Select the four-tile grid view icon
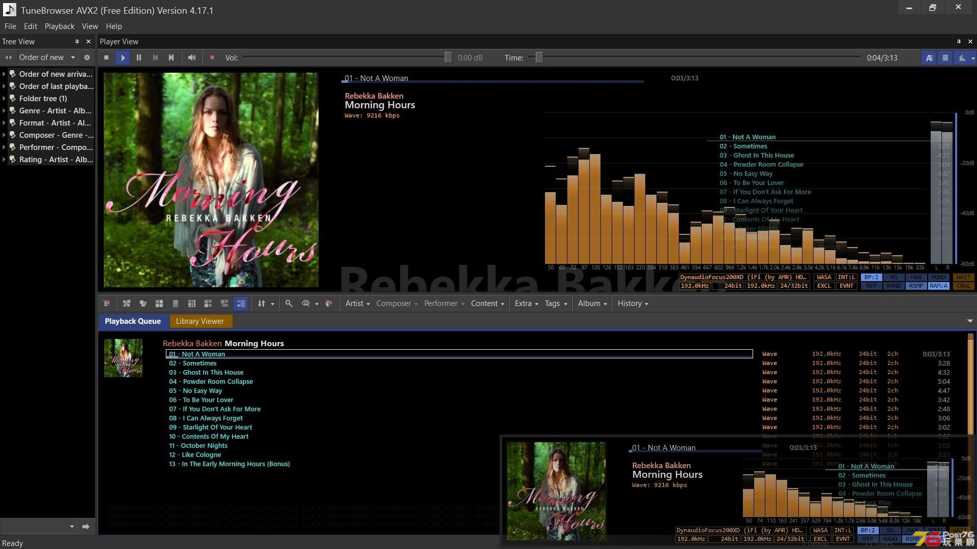977x549 pixels. pos(159,303)
